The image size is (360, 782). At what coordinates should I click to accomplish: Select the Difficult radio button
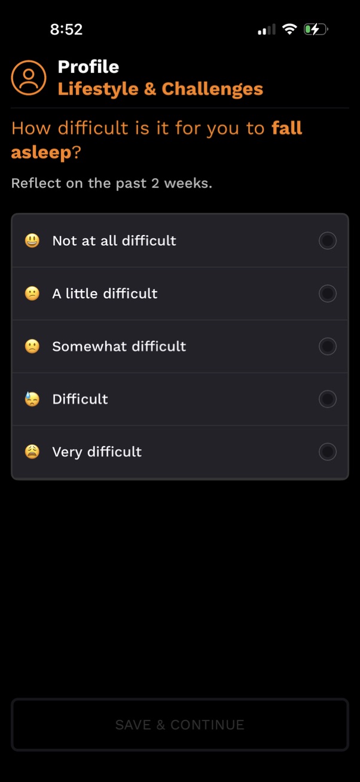[x=327, y=399]
